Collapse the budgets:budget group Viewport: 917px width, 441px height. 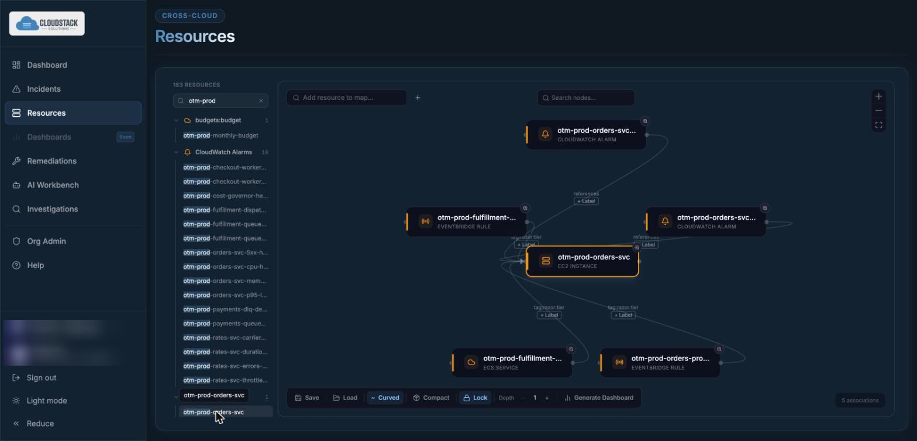pyautogui.click(x=176, y=120)
